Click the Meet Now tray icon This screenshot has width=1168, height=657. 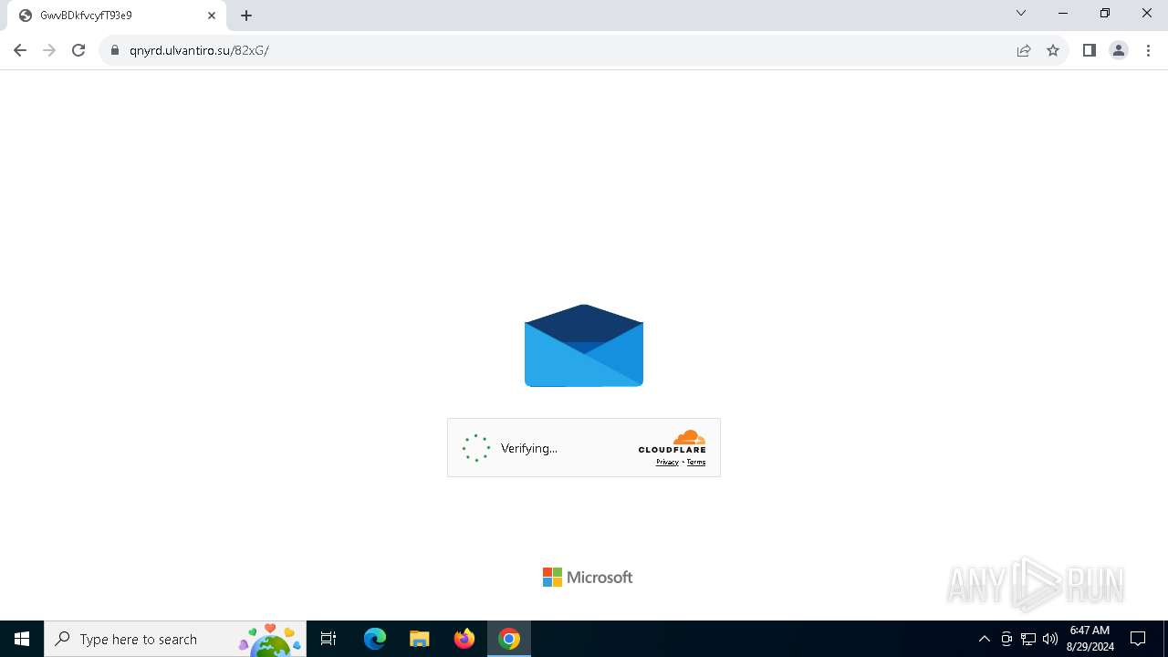point(1006,639)
